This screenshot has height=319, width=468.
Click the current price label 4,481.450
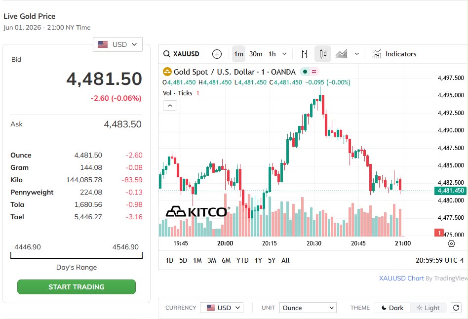(450, 191)
